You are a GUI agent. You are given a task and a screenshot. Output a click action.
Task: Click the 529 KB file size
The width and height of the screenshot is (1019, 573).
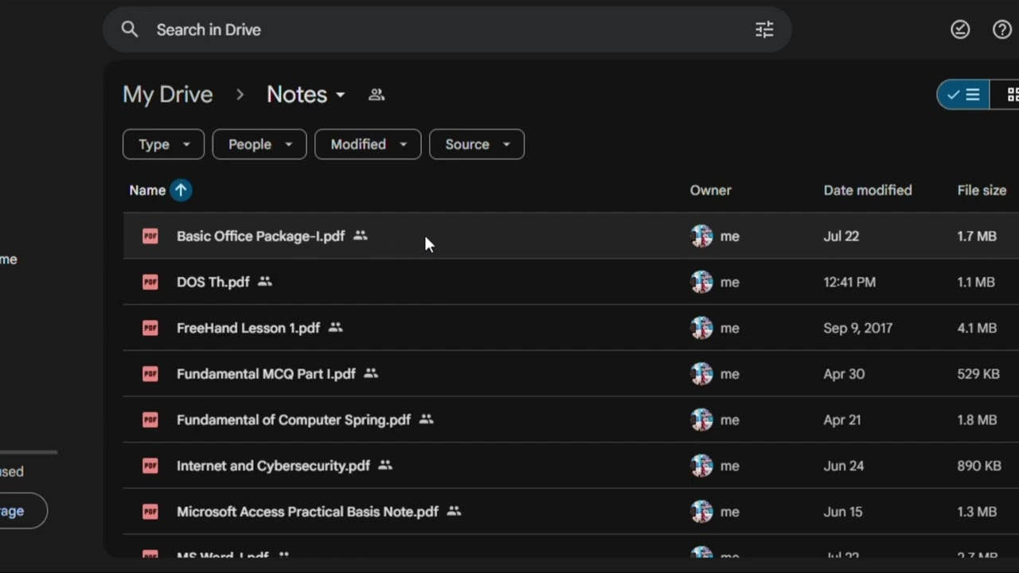click(x=979, y=374)
